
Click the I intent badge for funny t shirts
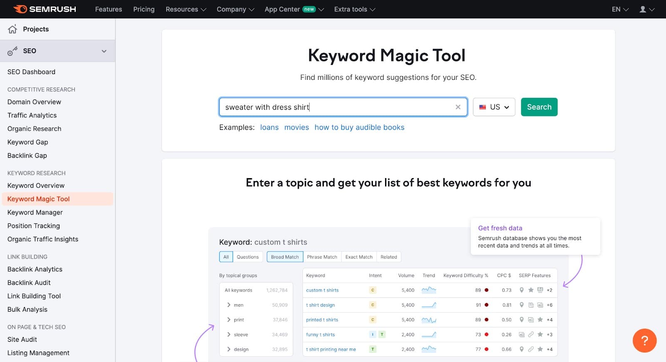373,335
